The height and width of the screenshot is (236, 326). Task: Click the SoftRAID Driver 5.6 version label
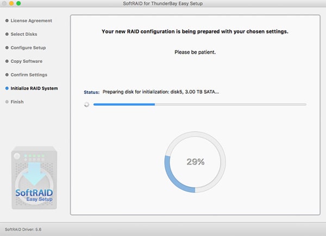pos(23,229)
